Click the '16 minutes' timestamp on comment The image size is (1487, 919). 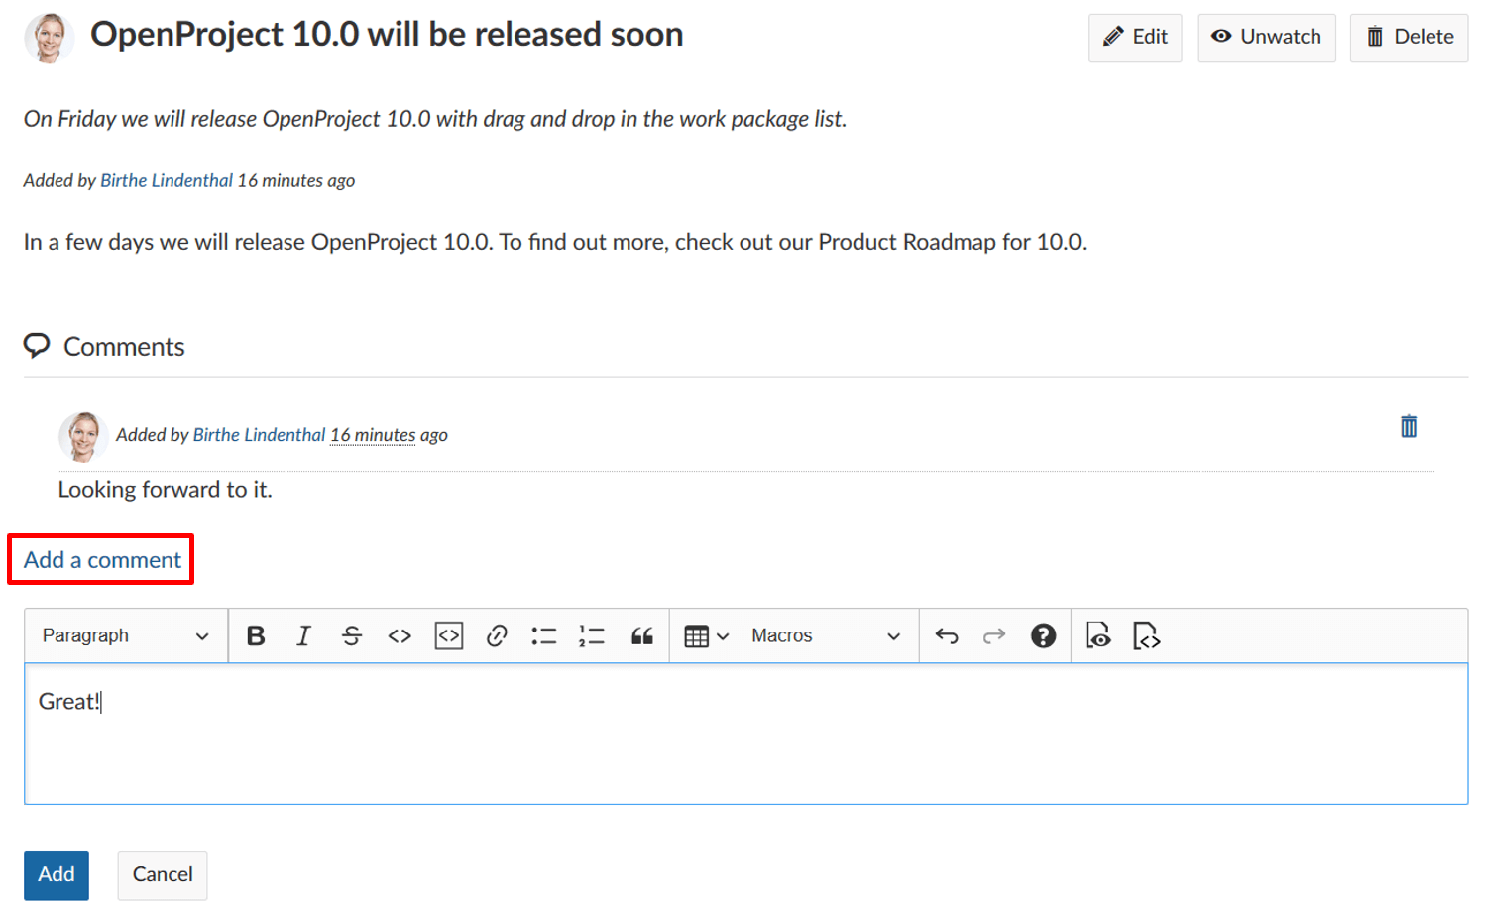[x=373, y=435]
